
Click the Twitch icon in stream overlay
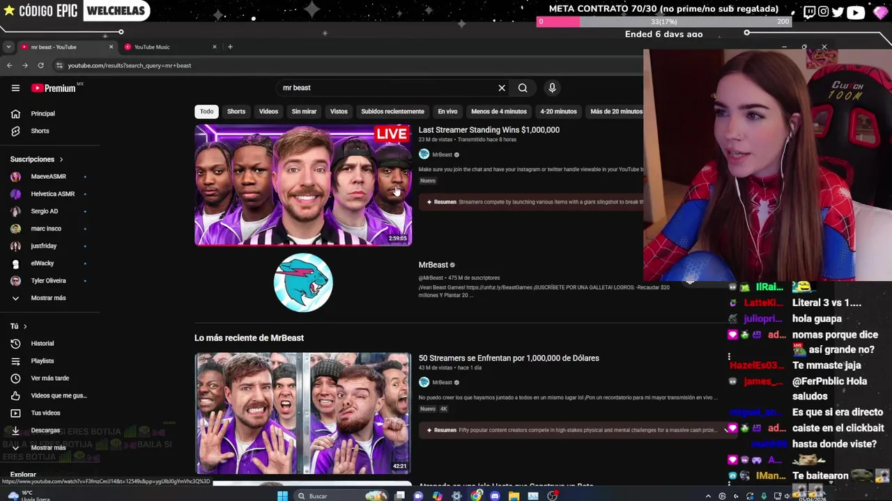(x=809, y=12)
